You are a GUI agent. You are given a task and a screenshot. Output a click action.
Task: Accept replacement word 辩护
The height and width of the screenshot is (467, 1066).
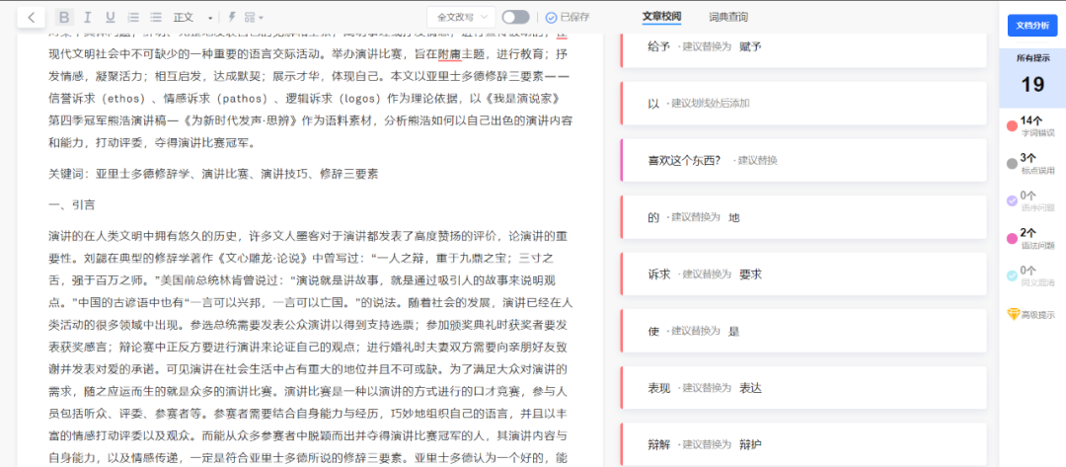[750, 444]
